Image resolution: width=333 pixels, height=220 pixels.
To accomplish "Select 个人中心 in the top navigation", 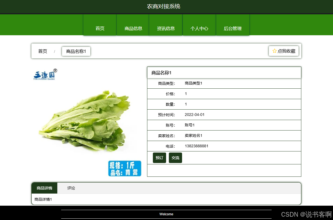I will point(199,25).
